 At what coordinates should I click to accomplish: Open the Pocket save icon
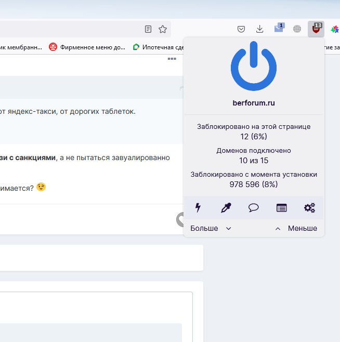click(x=241, y=29)
